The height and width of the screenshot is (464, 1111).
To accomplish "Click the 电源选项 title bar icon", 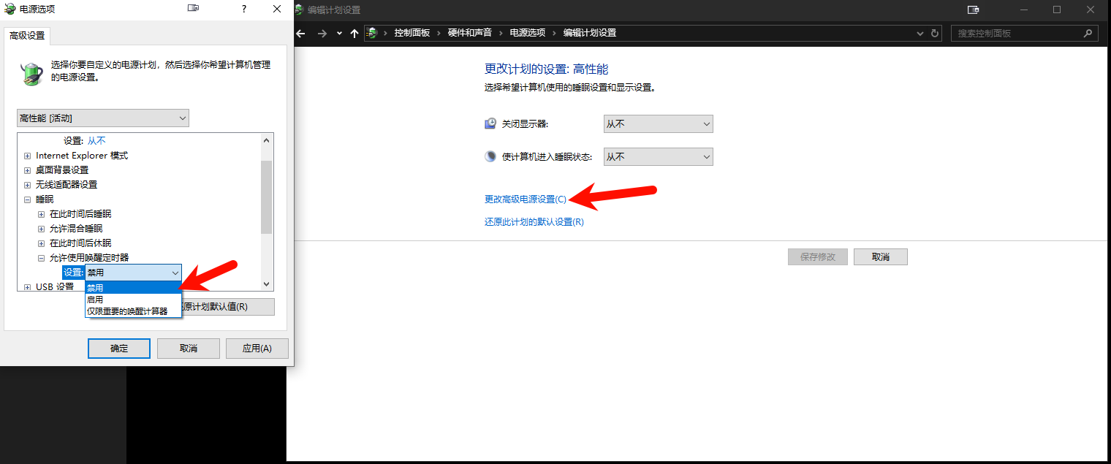I will coord(10,9).
